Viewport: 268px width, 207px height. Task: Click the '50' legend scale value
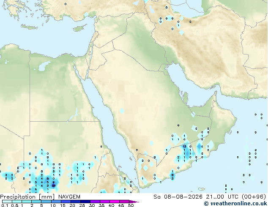tap(131, 205)
